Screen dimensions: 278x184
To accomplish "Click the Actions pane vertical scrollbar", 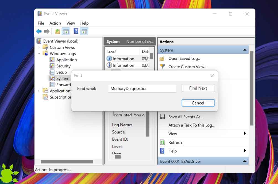I will coord(252,88).
